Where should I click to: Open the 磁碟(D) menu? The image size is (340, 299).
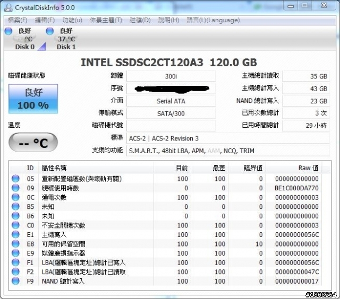point(140,20)
